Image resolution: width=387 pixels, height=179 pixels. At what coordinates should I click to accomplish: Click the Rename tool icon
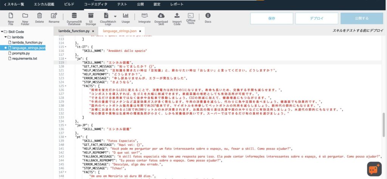click(x=54, y=16)
